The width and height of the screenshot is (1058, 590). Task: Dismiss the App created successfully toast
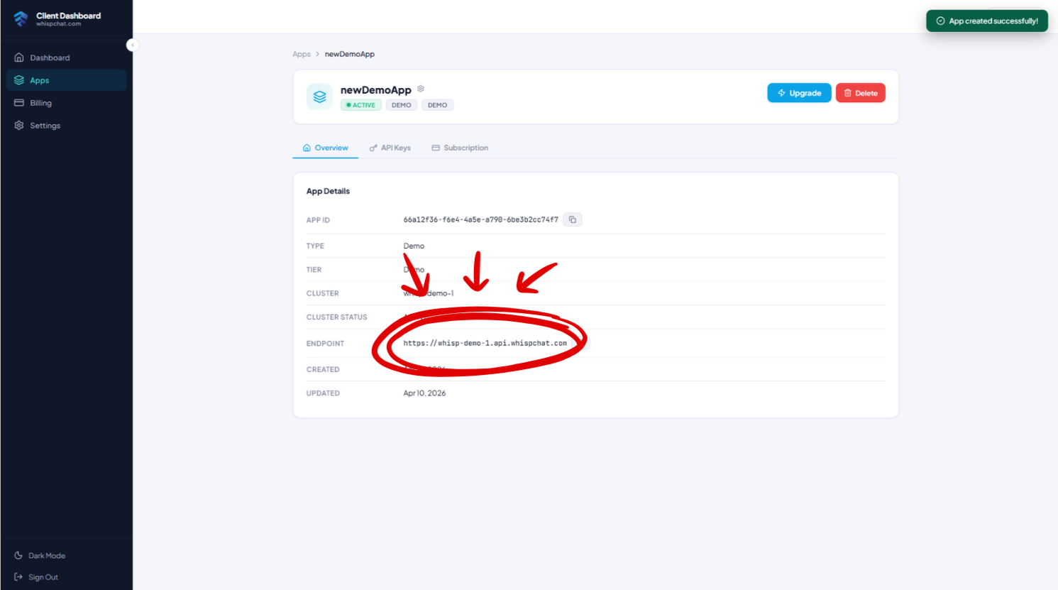(x=986, y=21)
